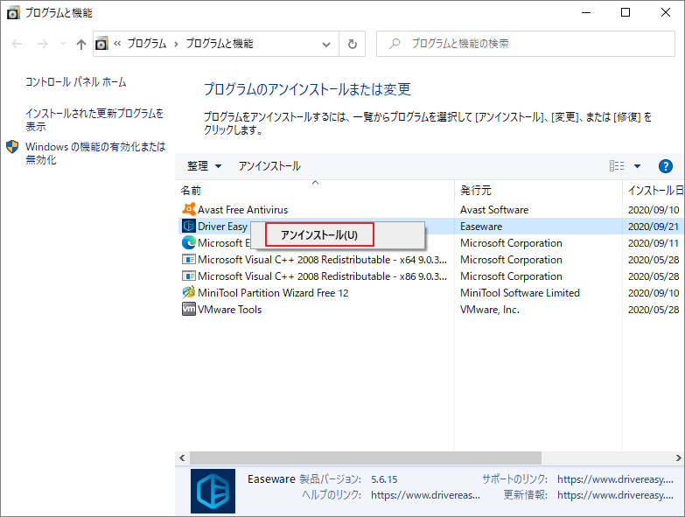Sort by the 名前 column header
The image size is (685, 517).
(x=317, y=191)
